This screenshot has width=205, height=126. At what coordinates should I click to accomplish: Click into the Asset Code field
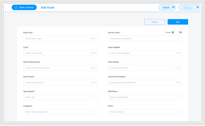(x=56, y=53)
